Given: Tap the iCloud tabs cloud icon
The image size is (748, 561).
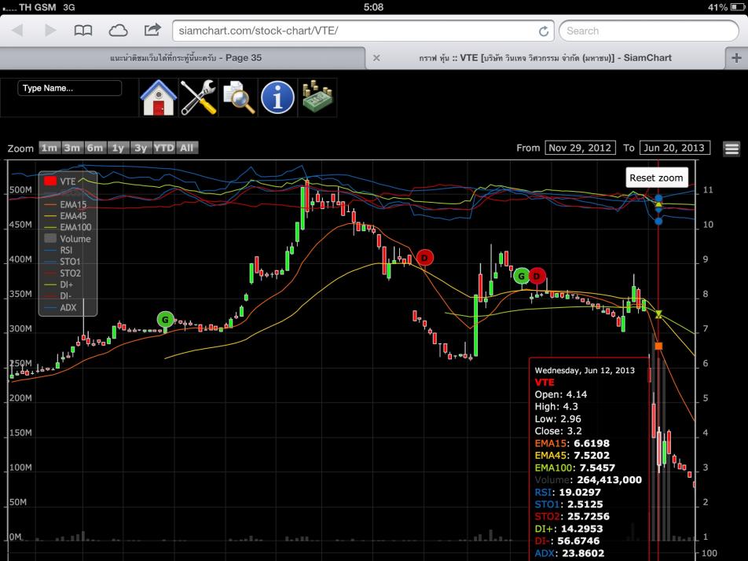Looking at the screenshot, I should pyautogui.click(x=118, y=31).
